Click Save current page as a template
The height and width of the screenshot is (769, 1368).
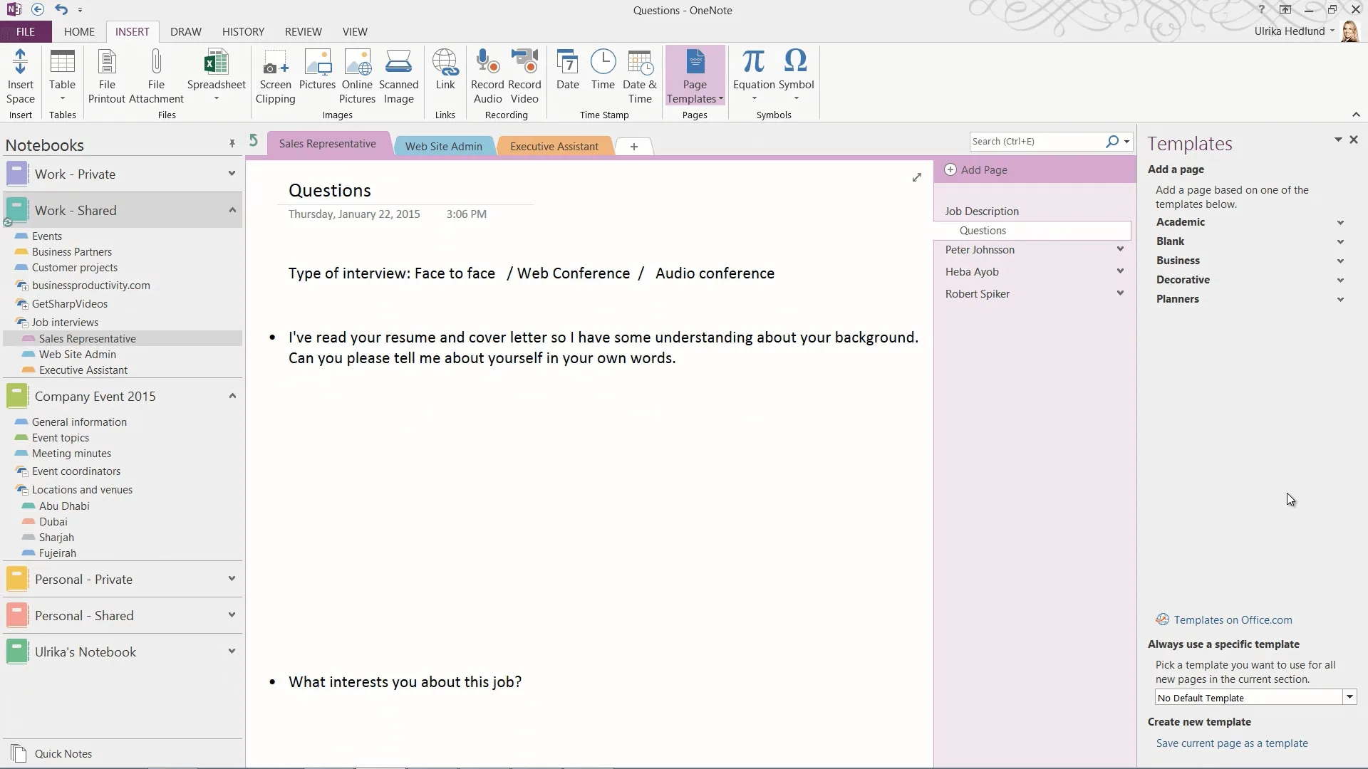[1232, 743]
